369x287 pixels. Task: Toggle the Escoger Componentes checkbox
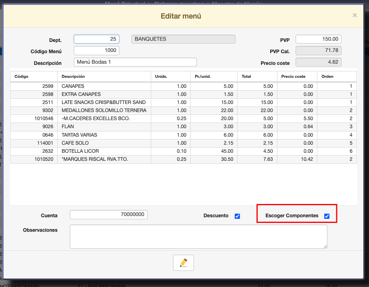click(x=327, y=216)
